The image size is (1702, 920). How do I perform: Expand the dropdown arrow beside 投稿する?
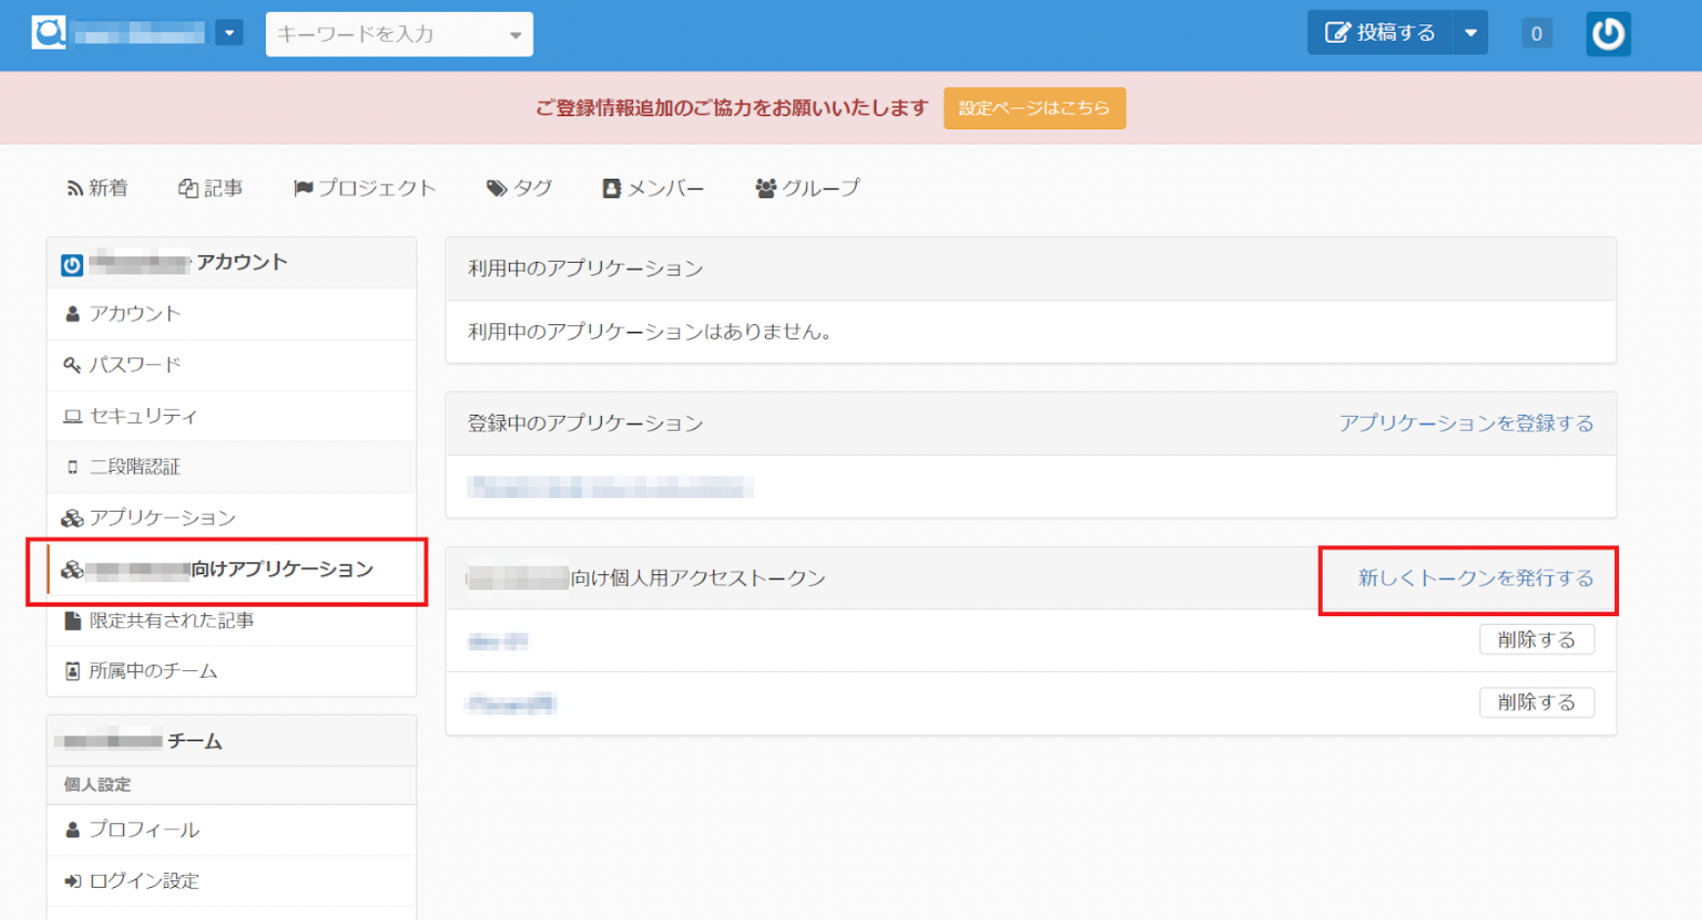(1470, 33)
